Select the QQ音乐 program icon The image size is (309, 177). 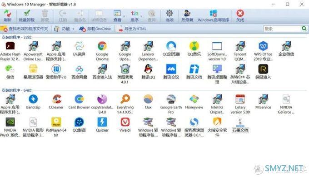pos(194,46)
